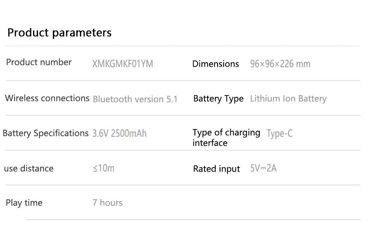This screenshot has width=378, height=249.
Task: Click the divider line below "Play time"
Action: 193,220
